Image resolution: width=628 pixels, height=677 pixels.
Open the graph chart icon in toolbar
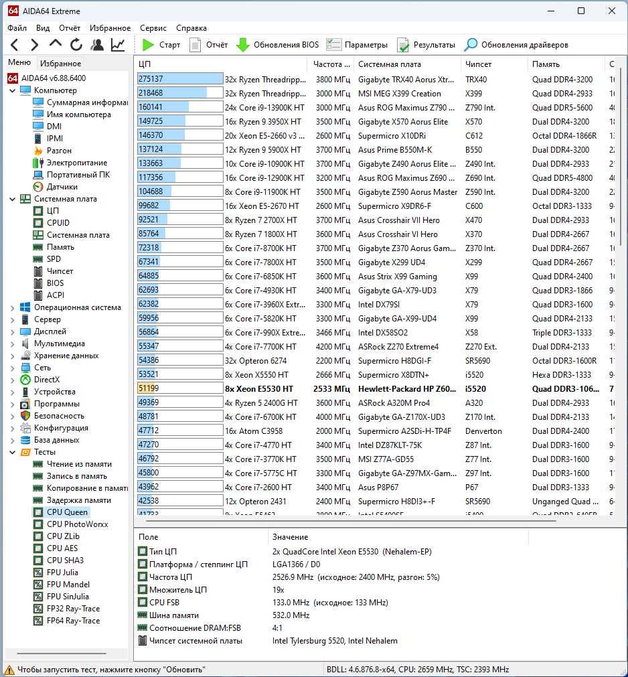pyautogui.click(x=118, y=44)
